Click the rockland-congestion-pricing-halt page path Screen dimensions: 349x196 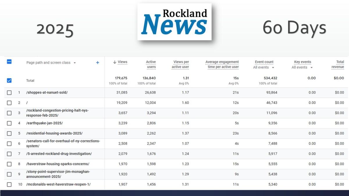57,113
